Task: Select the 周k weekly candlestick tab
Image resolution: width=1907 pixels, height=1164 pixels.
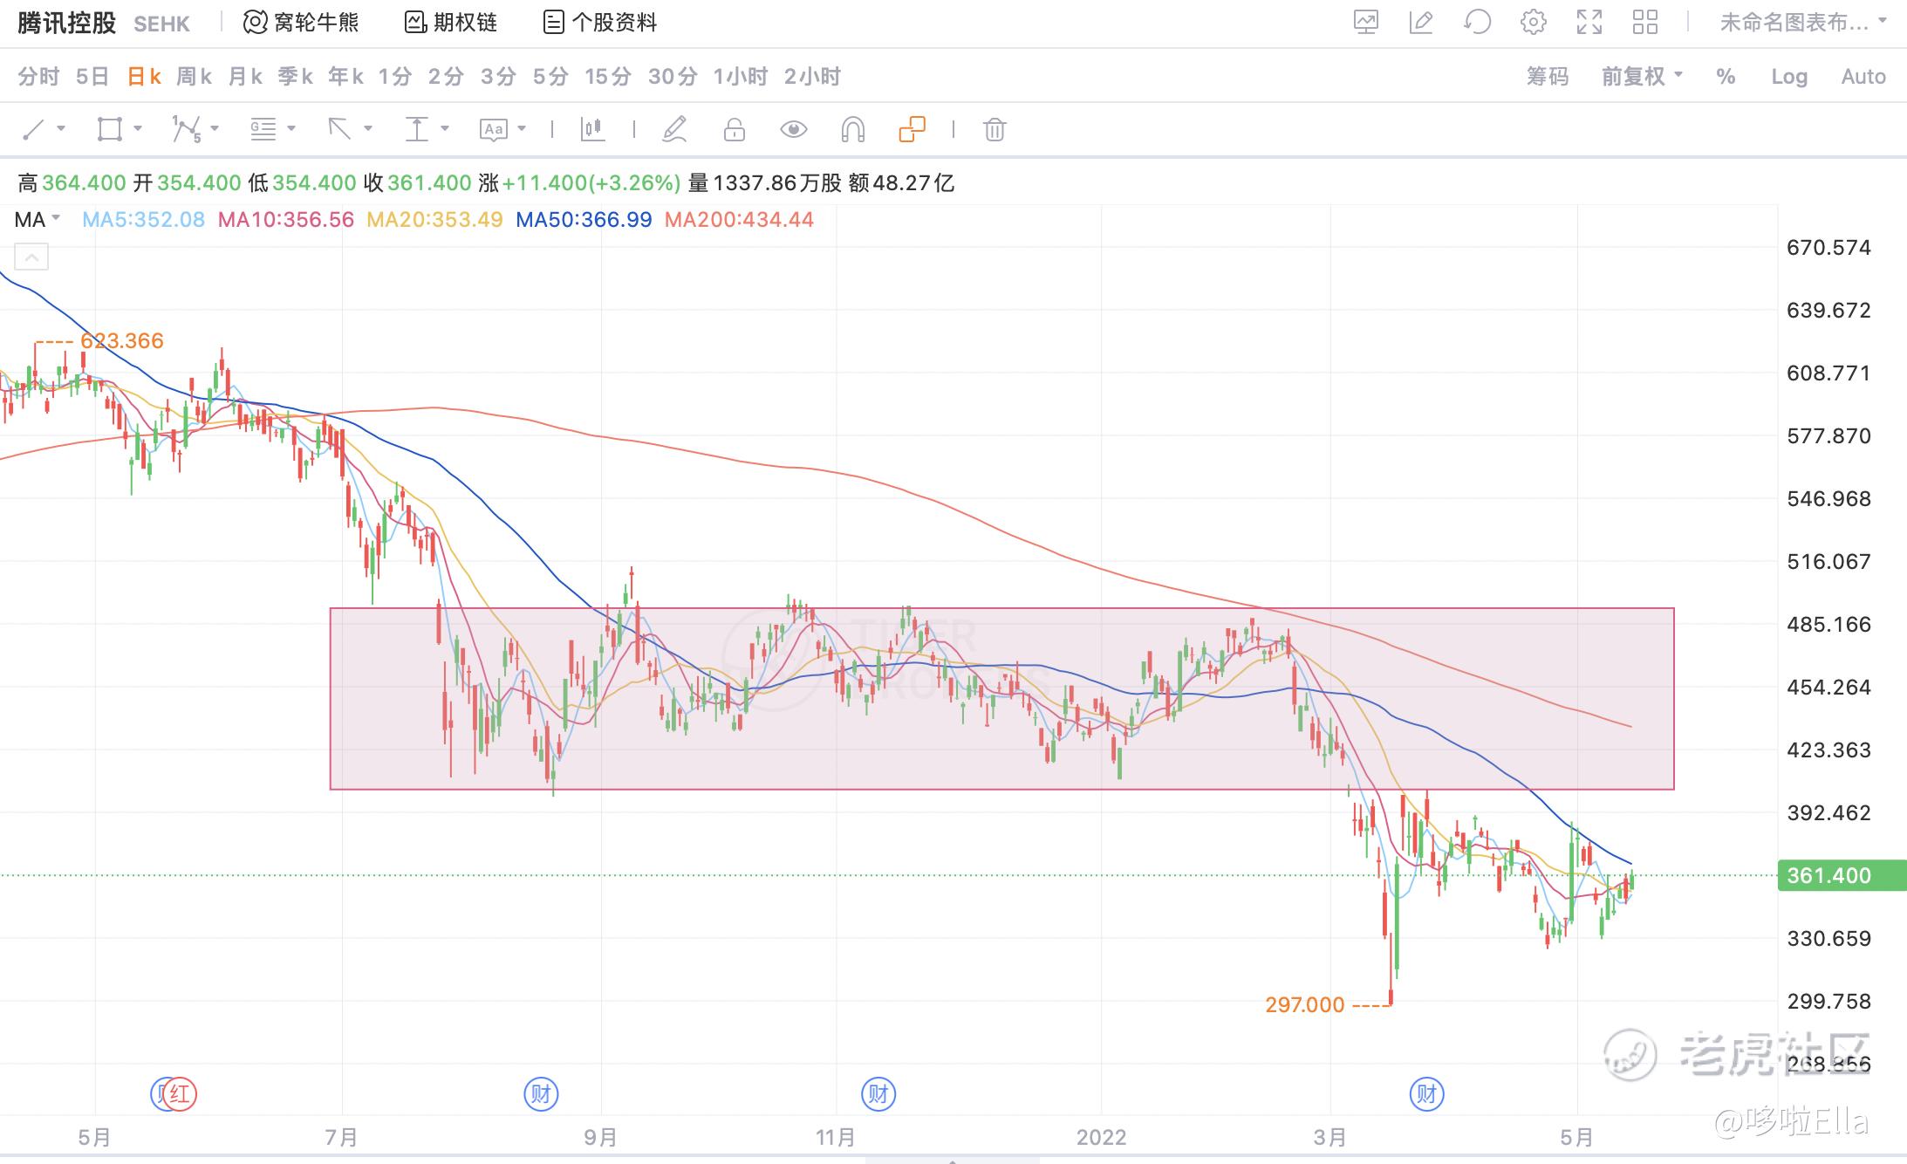Action: click(194, 77)
